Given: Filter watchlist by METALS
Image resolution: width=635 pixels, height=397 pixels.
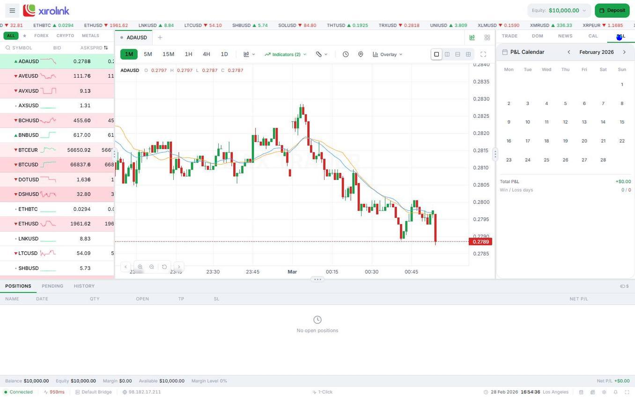Looking at the screenshot, I should [x=90, y=36].
